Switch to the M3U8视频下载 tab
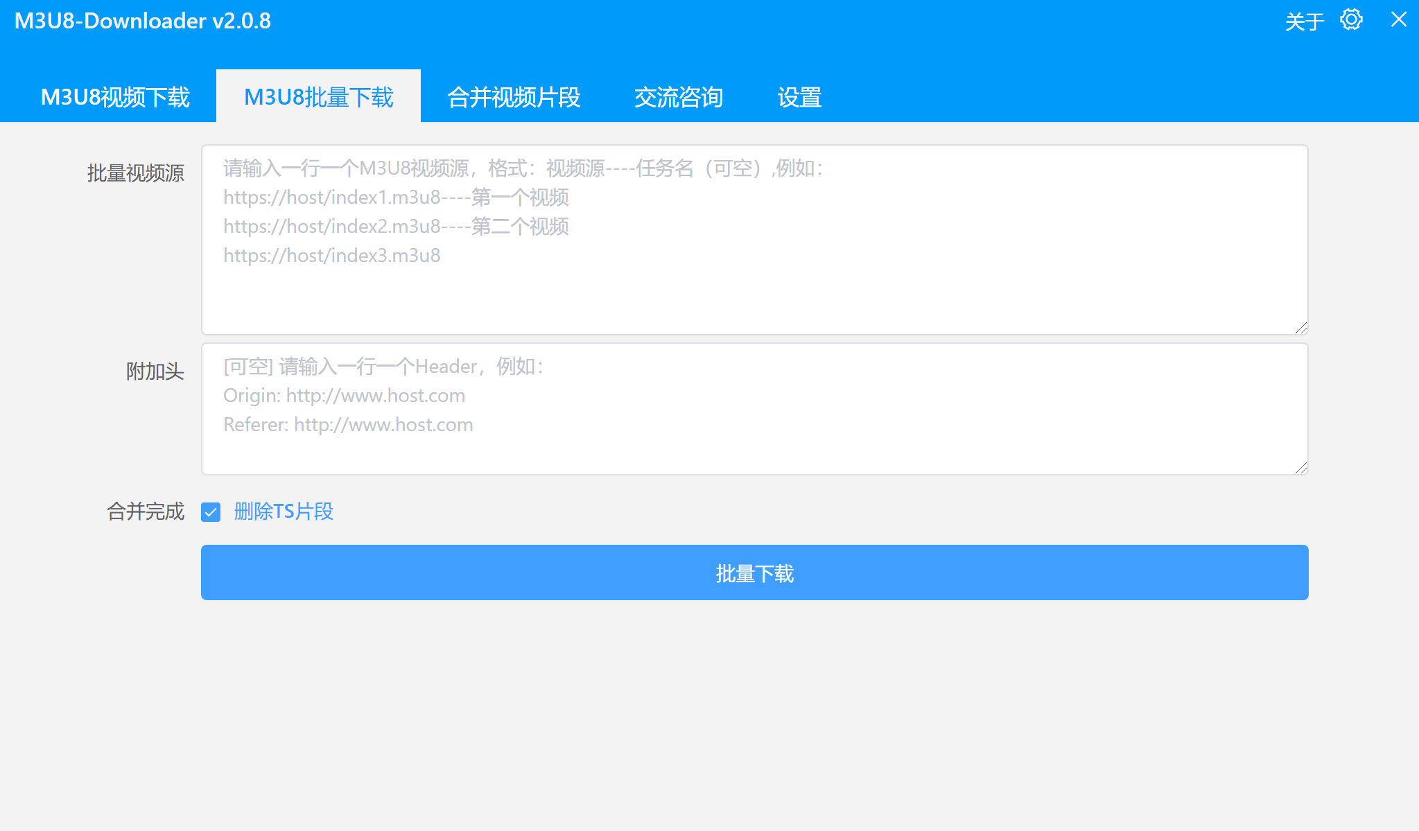This screenshot has width=1419, height=831. (115, 97)
